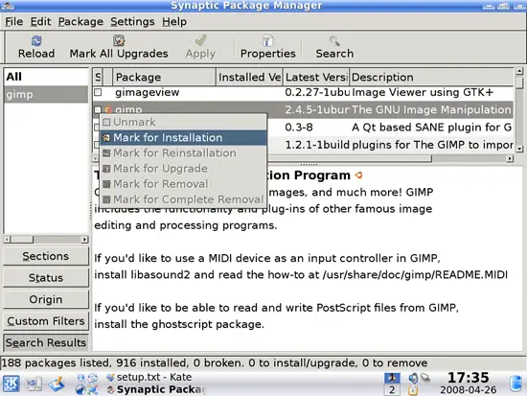Screen dimensions: 527x396
Task: Click the Ubuntu supported icon beside gimp
Action: (x=108, y=109)
